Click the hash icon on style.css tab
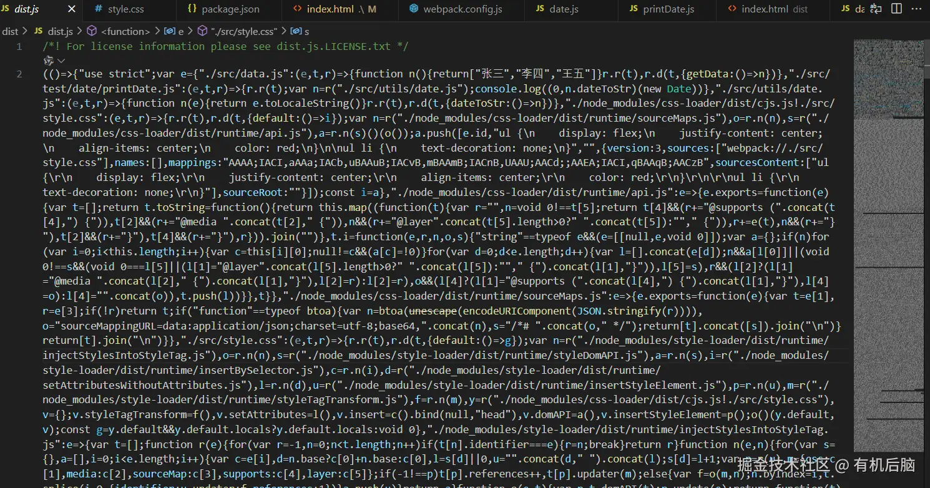 [98, 9]
